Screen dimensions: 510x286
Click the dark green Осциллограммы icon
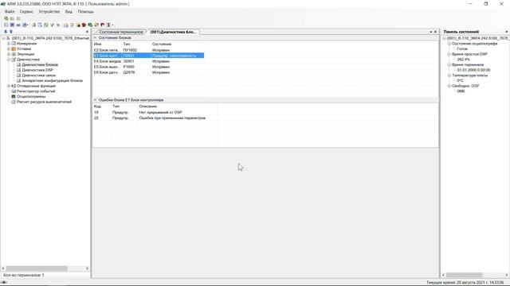(x=14, y=97)
